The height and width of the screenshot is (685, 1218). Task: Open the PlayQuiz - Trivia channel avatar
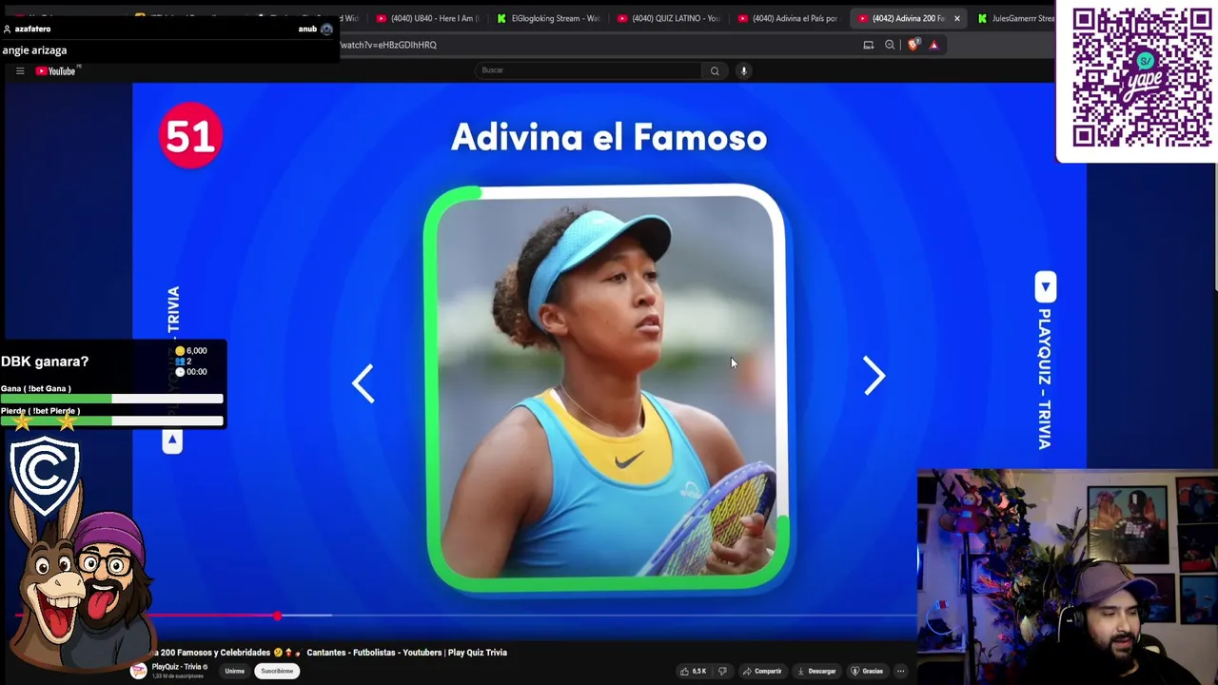[139, 671]
